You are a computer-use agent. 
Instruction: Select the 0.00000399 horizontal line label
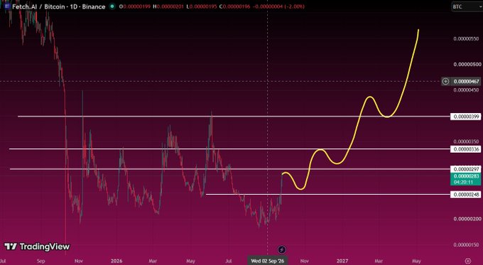(x=465, y=117)
